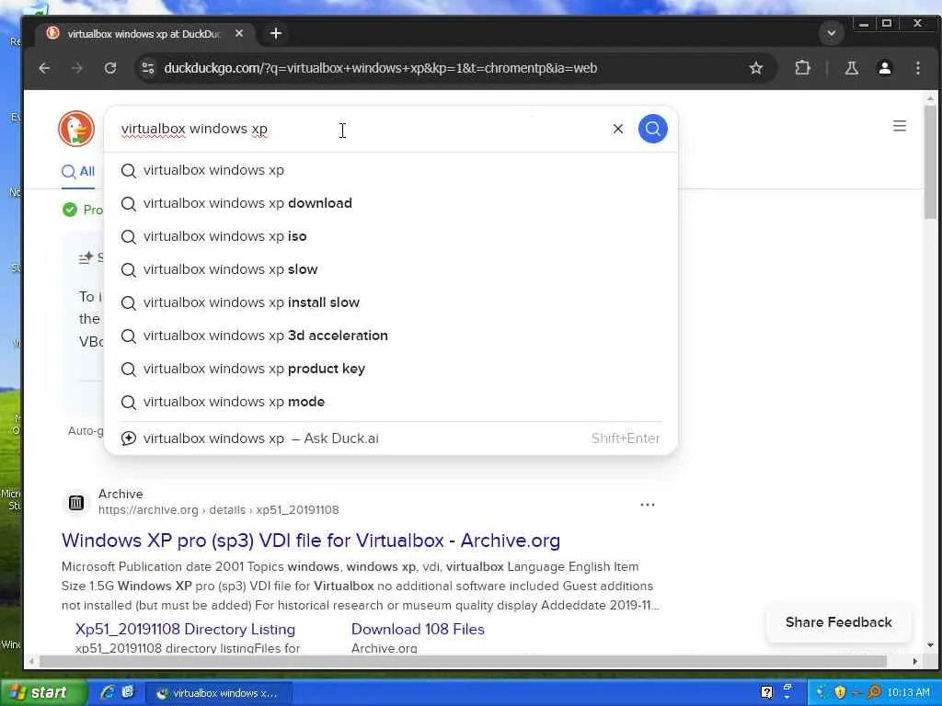Clear the search box with the X
The height and width of the screenshot is (706, 942).
[617, 129]
